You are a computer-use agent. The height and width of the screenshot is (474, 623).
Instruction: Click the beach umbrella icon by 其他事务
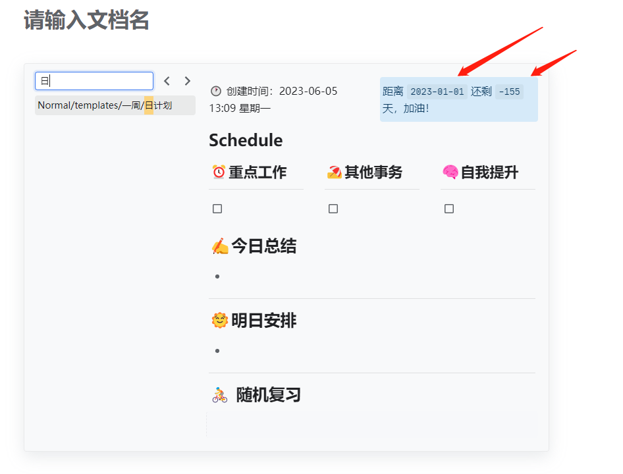click(334, 172)
